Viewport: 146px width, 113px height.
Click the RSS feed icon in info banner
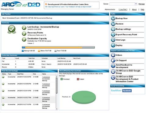click(46, 4)
